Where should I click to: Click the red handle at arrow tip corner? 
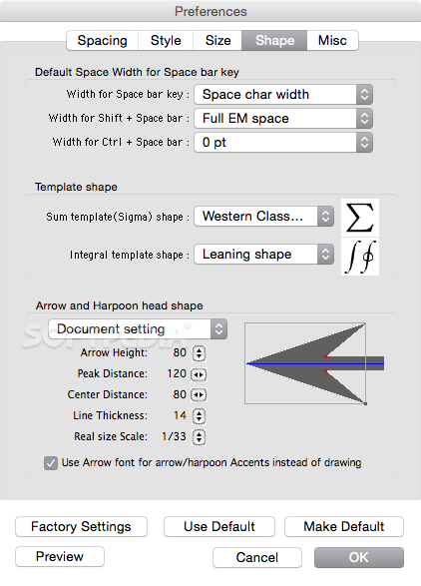click(x=365, y=403)
